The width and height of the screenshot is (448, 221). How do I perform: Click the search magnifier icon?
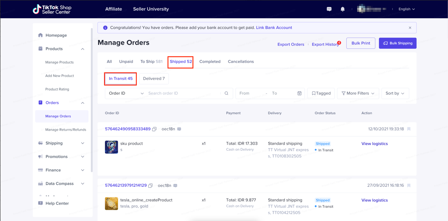coord(226,93)
